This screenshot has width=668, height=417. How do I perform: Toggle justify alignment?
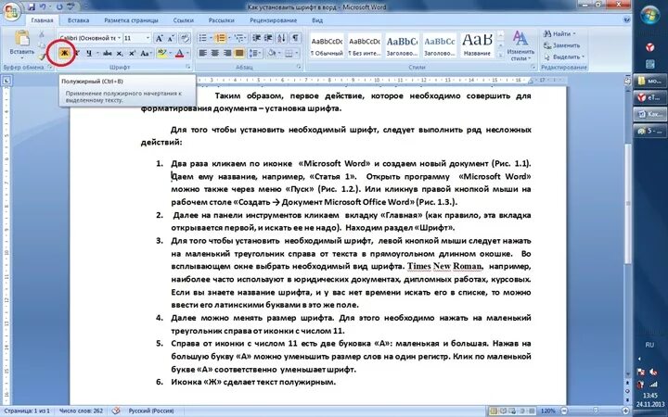click(x=239, y=53)
